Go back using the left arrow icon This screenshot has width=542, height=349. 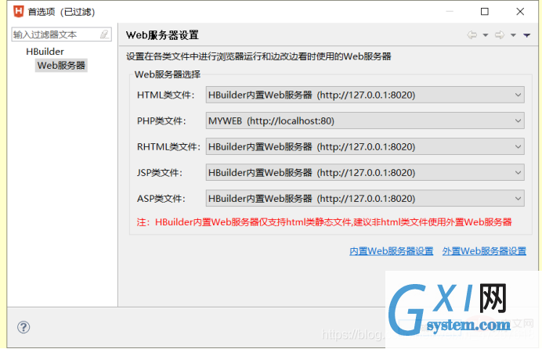[472, 35]
